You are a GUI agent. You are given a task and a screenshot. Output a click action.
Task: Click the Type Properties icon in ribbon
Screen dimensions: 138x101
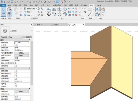coord(9,9)
